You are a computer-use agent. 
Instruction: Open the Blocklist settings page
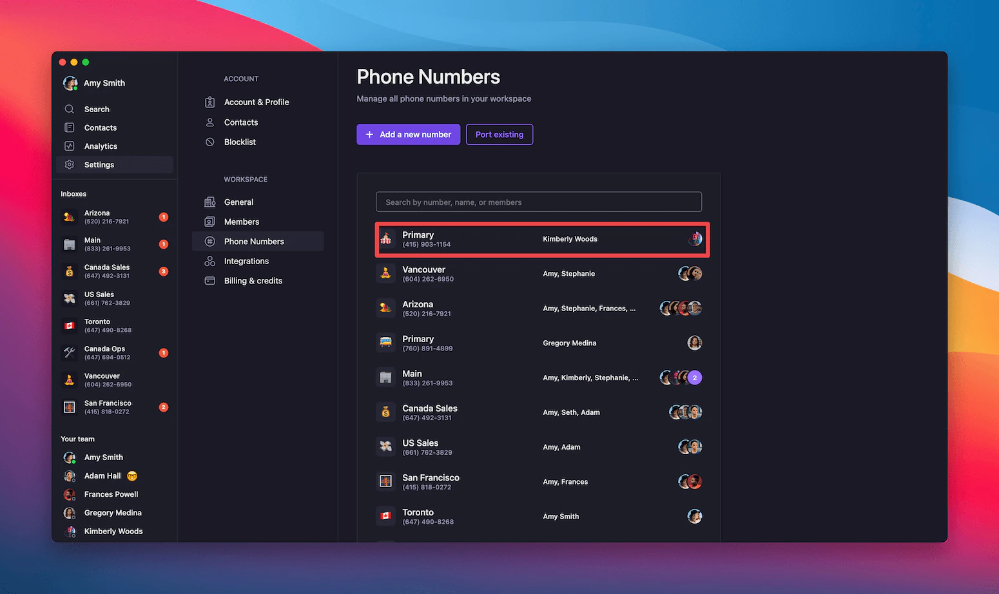[240, 142]
